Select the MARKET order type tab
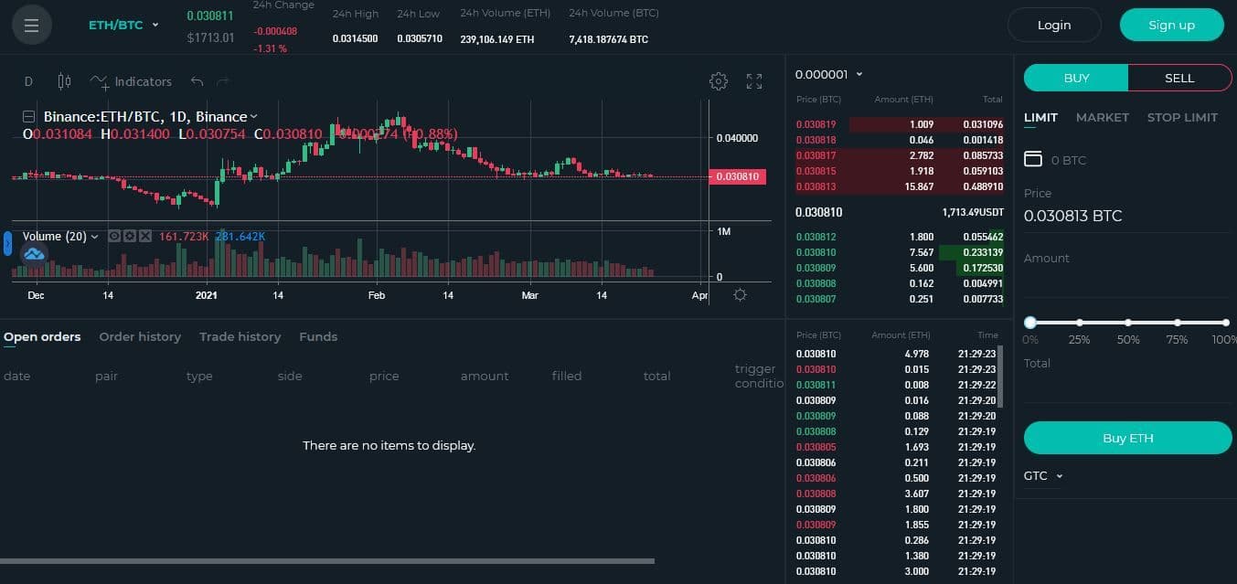Viewport: 1237px width, 584px height. [x=1102, y=117]
